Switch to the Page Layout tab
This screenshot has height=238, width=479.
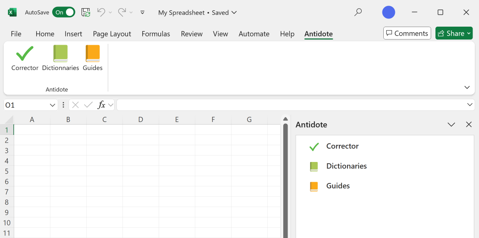click(112, 34)
